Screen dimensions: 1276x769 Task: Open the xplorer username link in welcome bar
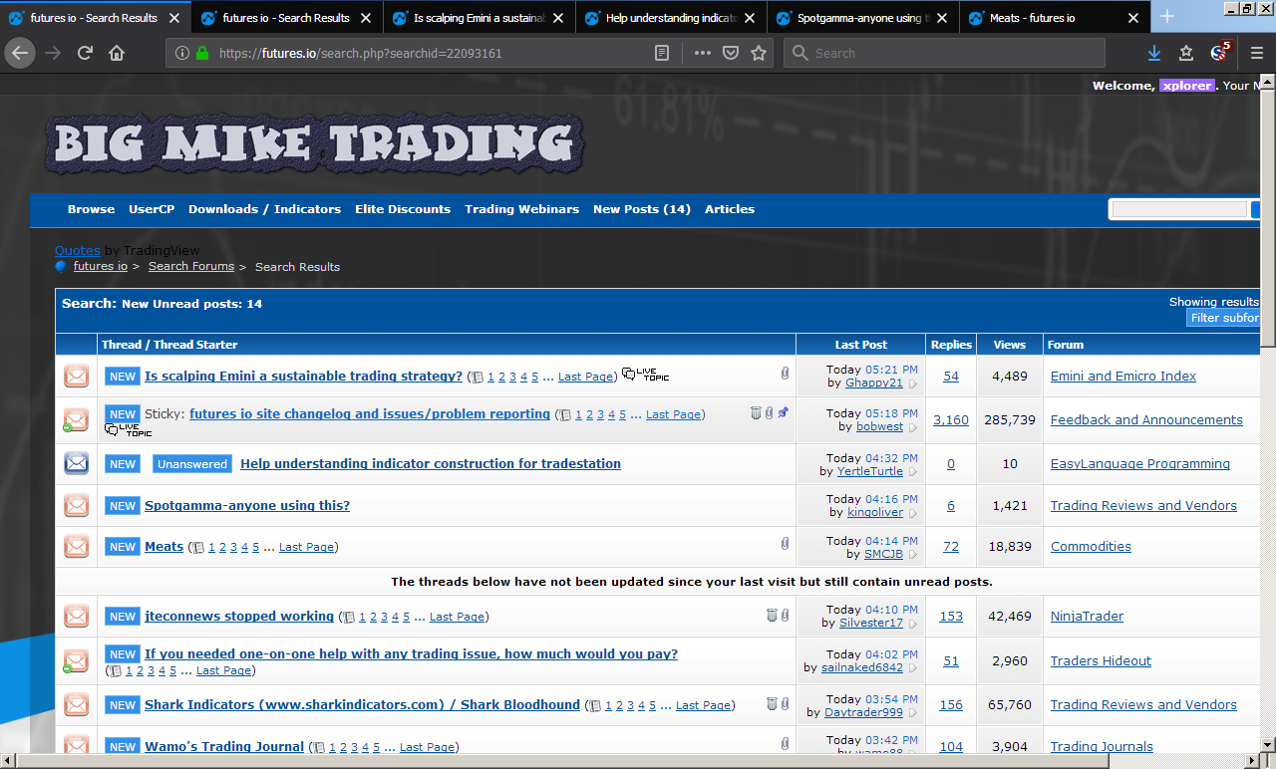[x=1186, y=86]
